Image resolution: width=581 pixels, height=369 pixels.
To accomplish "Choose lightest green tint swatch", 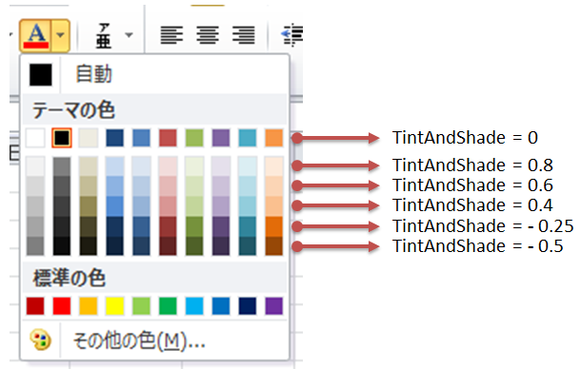I will 194,166.
